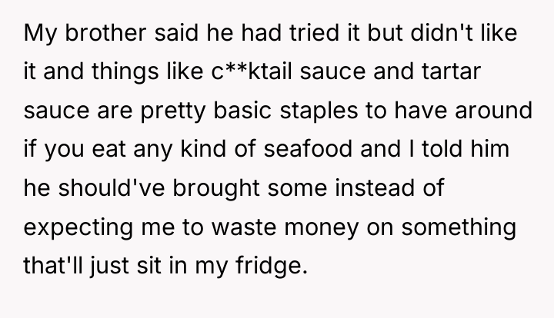The image size is (554, 318).
Task: Click the word "something" in the paragraph
Action: [459, 228]
